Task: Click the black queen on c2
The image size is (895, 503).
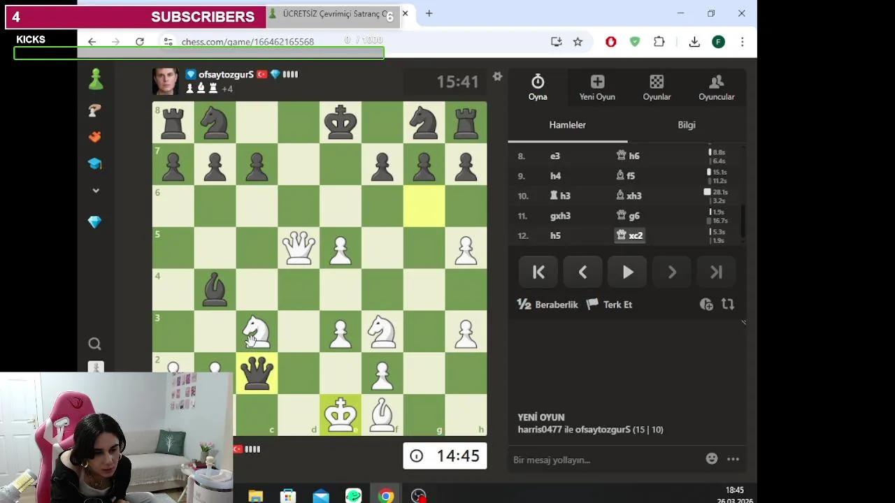Action: [x=257, y=373]
